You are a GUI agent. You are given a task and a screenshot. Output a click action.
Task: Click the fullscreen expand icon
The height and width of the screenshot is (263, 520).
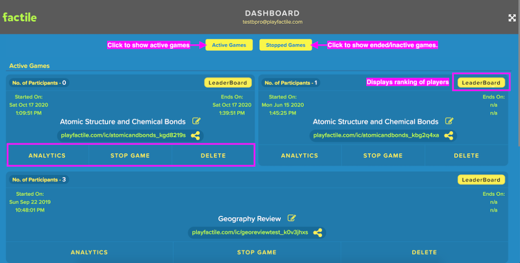[512, 18]
